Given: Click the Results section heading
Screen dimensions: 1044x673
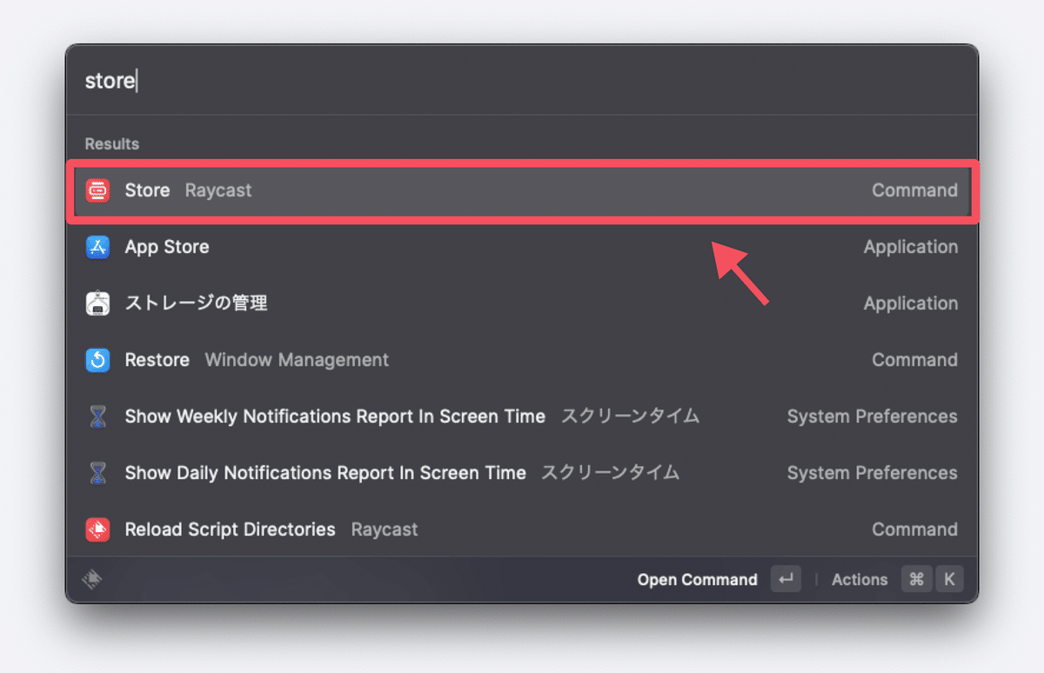Looking at the screenshot, I should click(111, 143).
